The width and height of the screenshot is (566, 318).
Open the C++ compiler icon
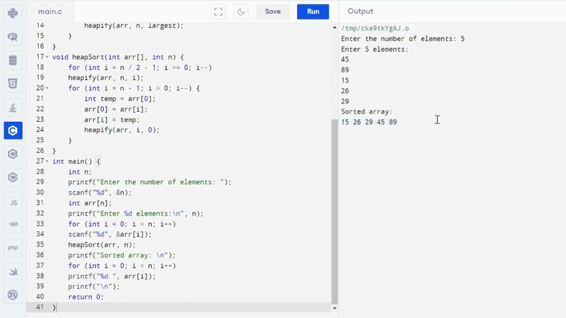coord(13,154)
